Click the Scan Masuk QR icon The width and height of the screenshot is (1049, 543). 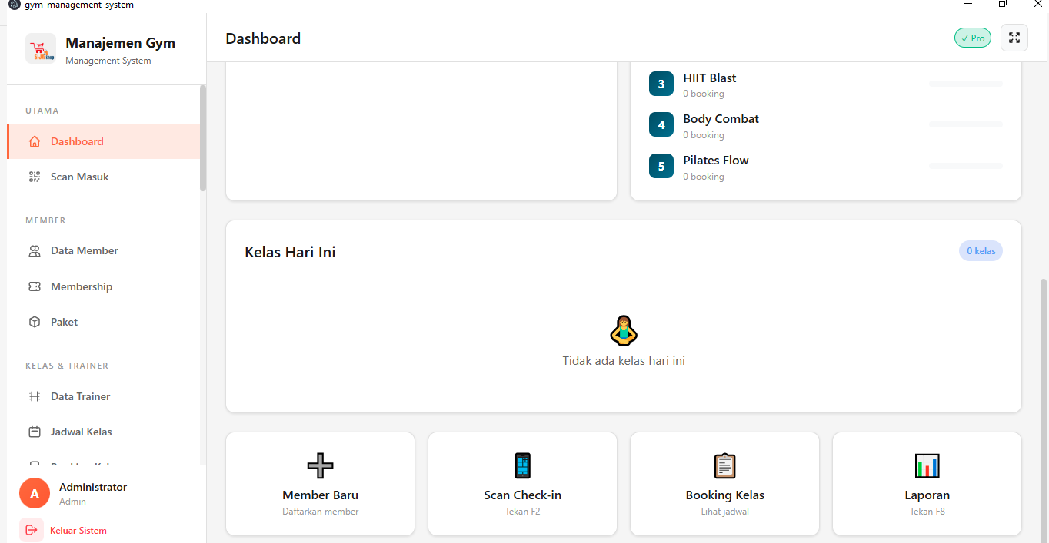point(35,177)
